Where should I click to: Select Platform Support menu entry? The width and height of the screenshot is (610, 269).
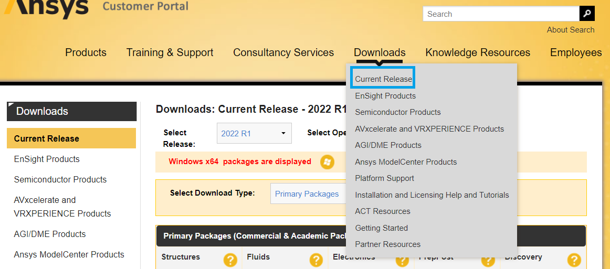point(384,178)
